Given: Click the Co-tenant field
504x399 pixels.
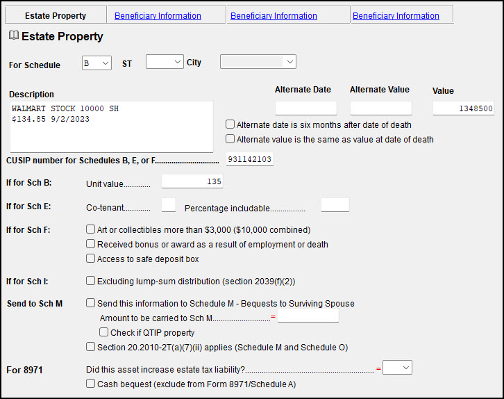Looking at the screenshot, I should (x=169, y=205).
